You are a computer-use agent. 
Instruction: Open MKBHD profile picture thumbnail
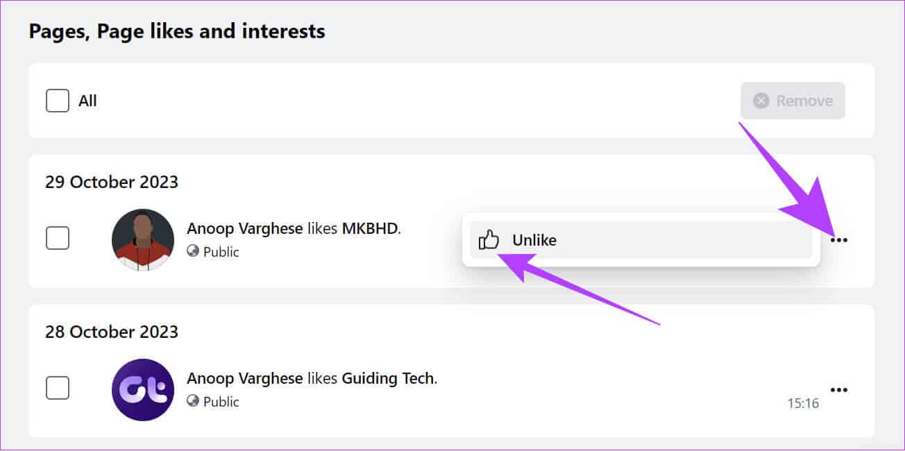(143, 240)
